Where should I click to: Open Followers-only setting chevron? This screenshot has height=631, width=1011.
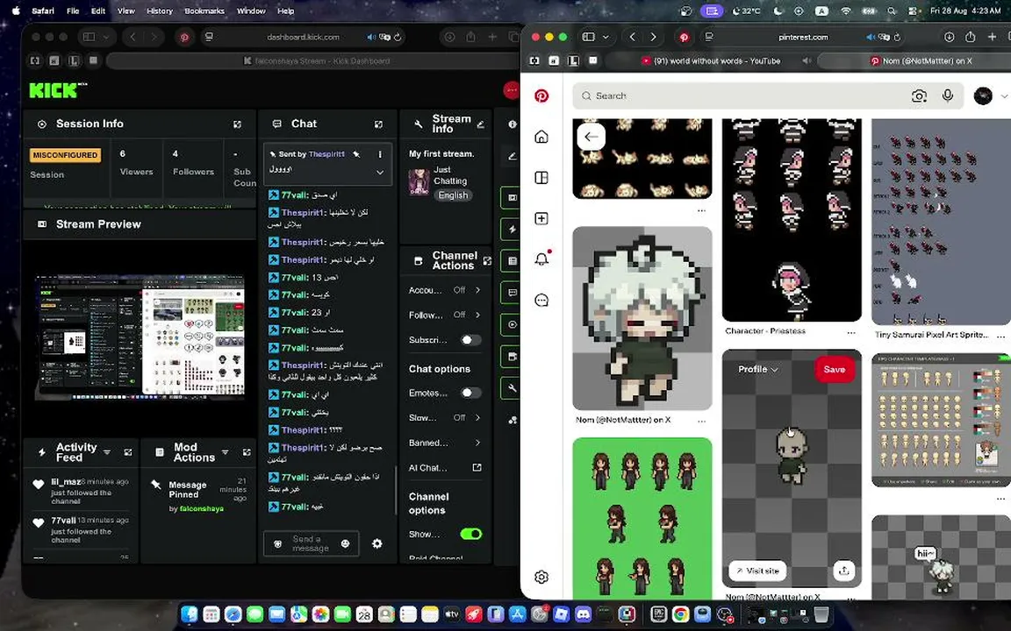477,315
